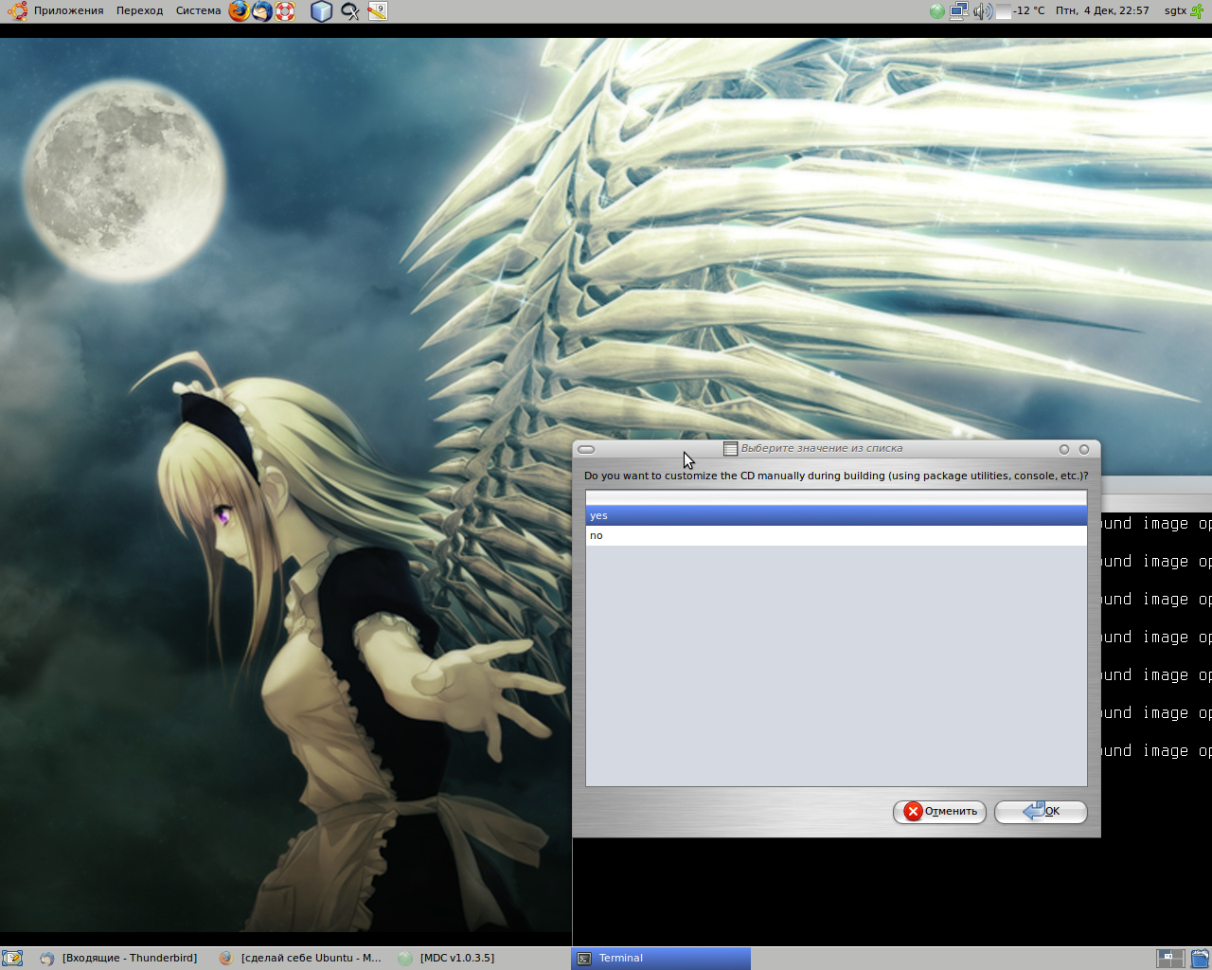Open the network connection tray icon

(959, 11)
